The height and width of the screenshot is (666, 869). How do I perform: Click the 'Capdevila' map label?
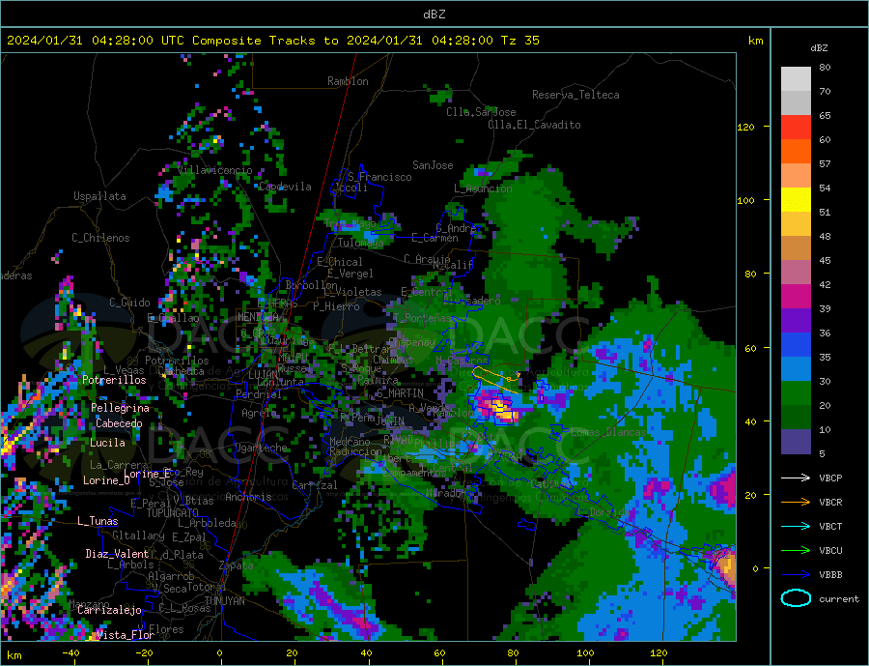pos(285,187)
